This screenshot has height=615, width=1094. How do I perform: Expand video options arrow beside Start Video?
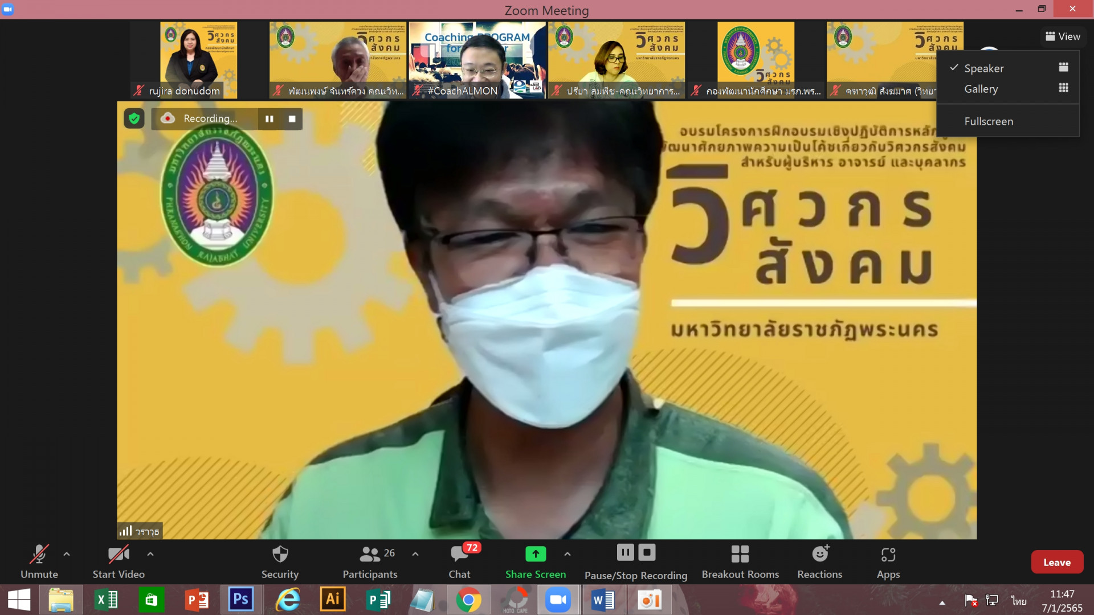[x=150, y=554]
